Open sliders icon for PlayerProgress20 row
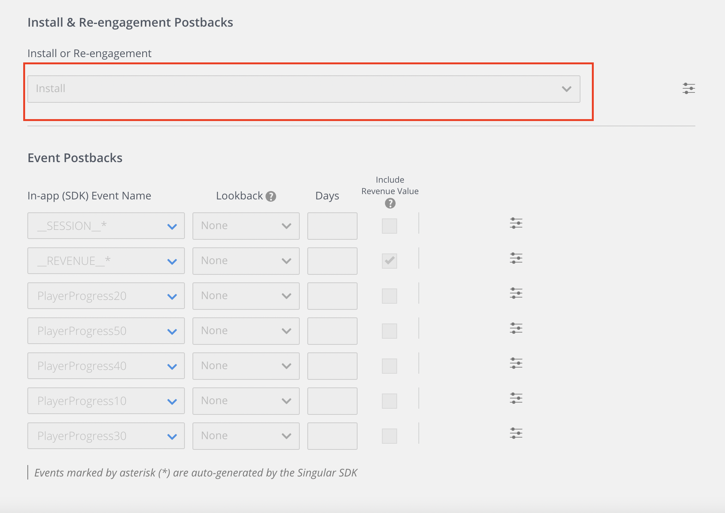725x513 pixels. (x=516, y=293)
